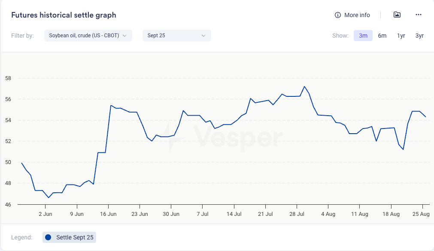Show the 3yr time range
The height and width of the screenshot is (251, 434).
point(419,36)
